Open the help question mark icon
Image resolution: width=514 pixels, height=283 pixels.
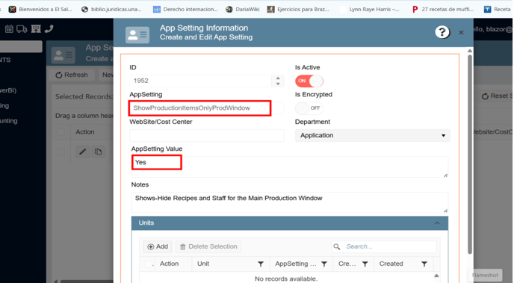(x=442, y=32)
